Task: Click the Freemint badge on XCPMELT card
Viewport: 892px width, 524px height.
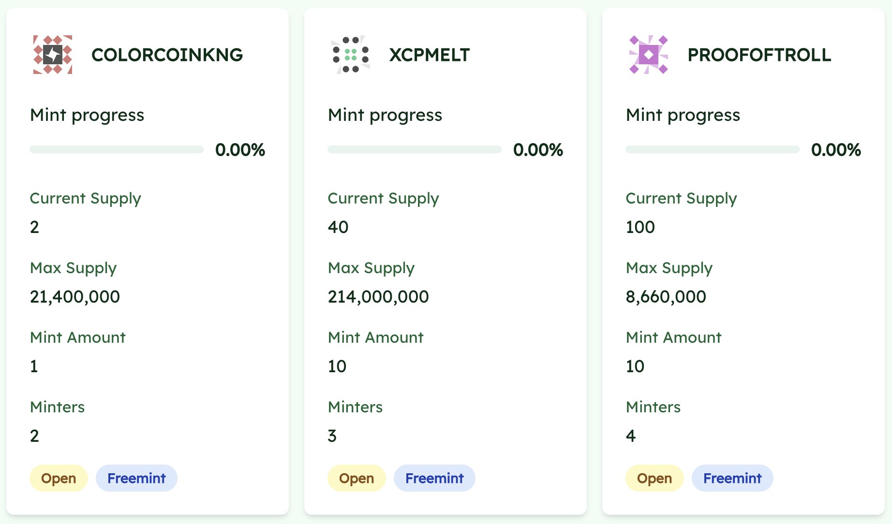Action: click(x=434, y=478)
